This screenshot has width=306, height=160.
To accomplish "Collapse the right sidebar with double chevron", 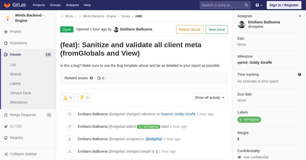I will [300, 16].
